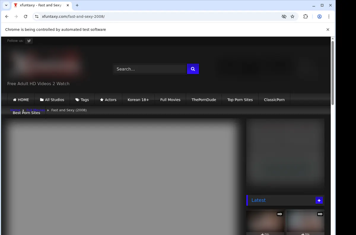The width and height of the screenshot is (356, 235).
Task: Click the vertical page scrollbar thumb
Action: tap(333, 73)
